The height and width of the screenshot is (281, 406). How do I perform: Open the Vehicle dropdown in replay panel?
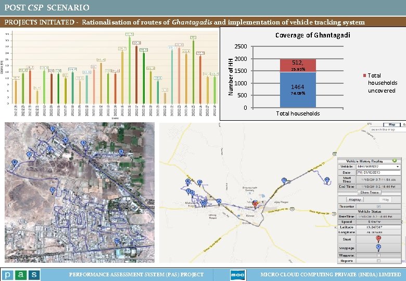click(x=378, y=167)
